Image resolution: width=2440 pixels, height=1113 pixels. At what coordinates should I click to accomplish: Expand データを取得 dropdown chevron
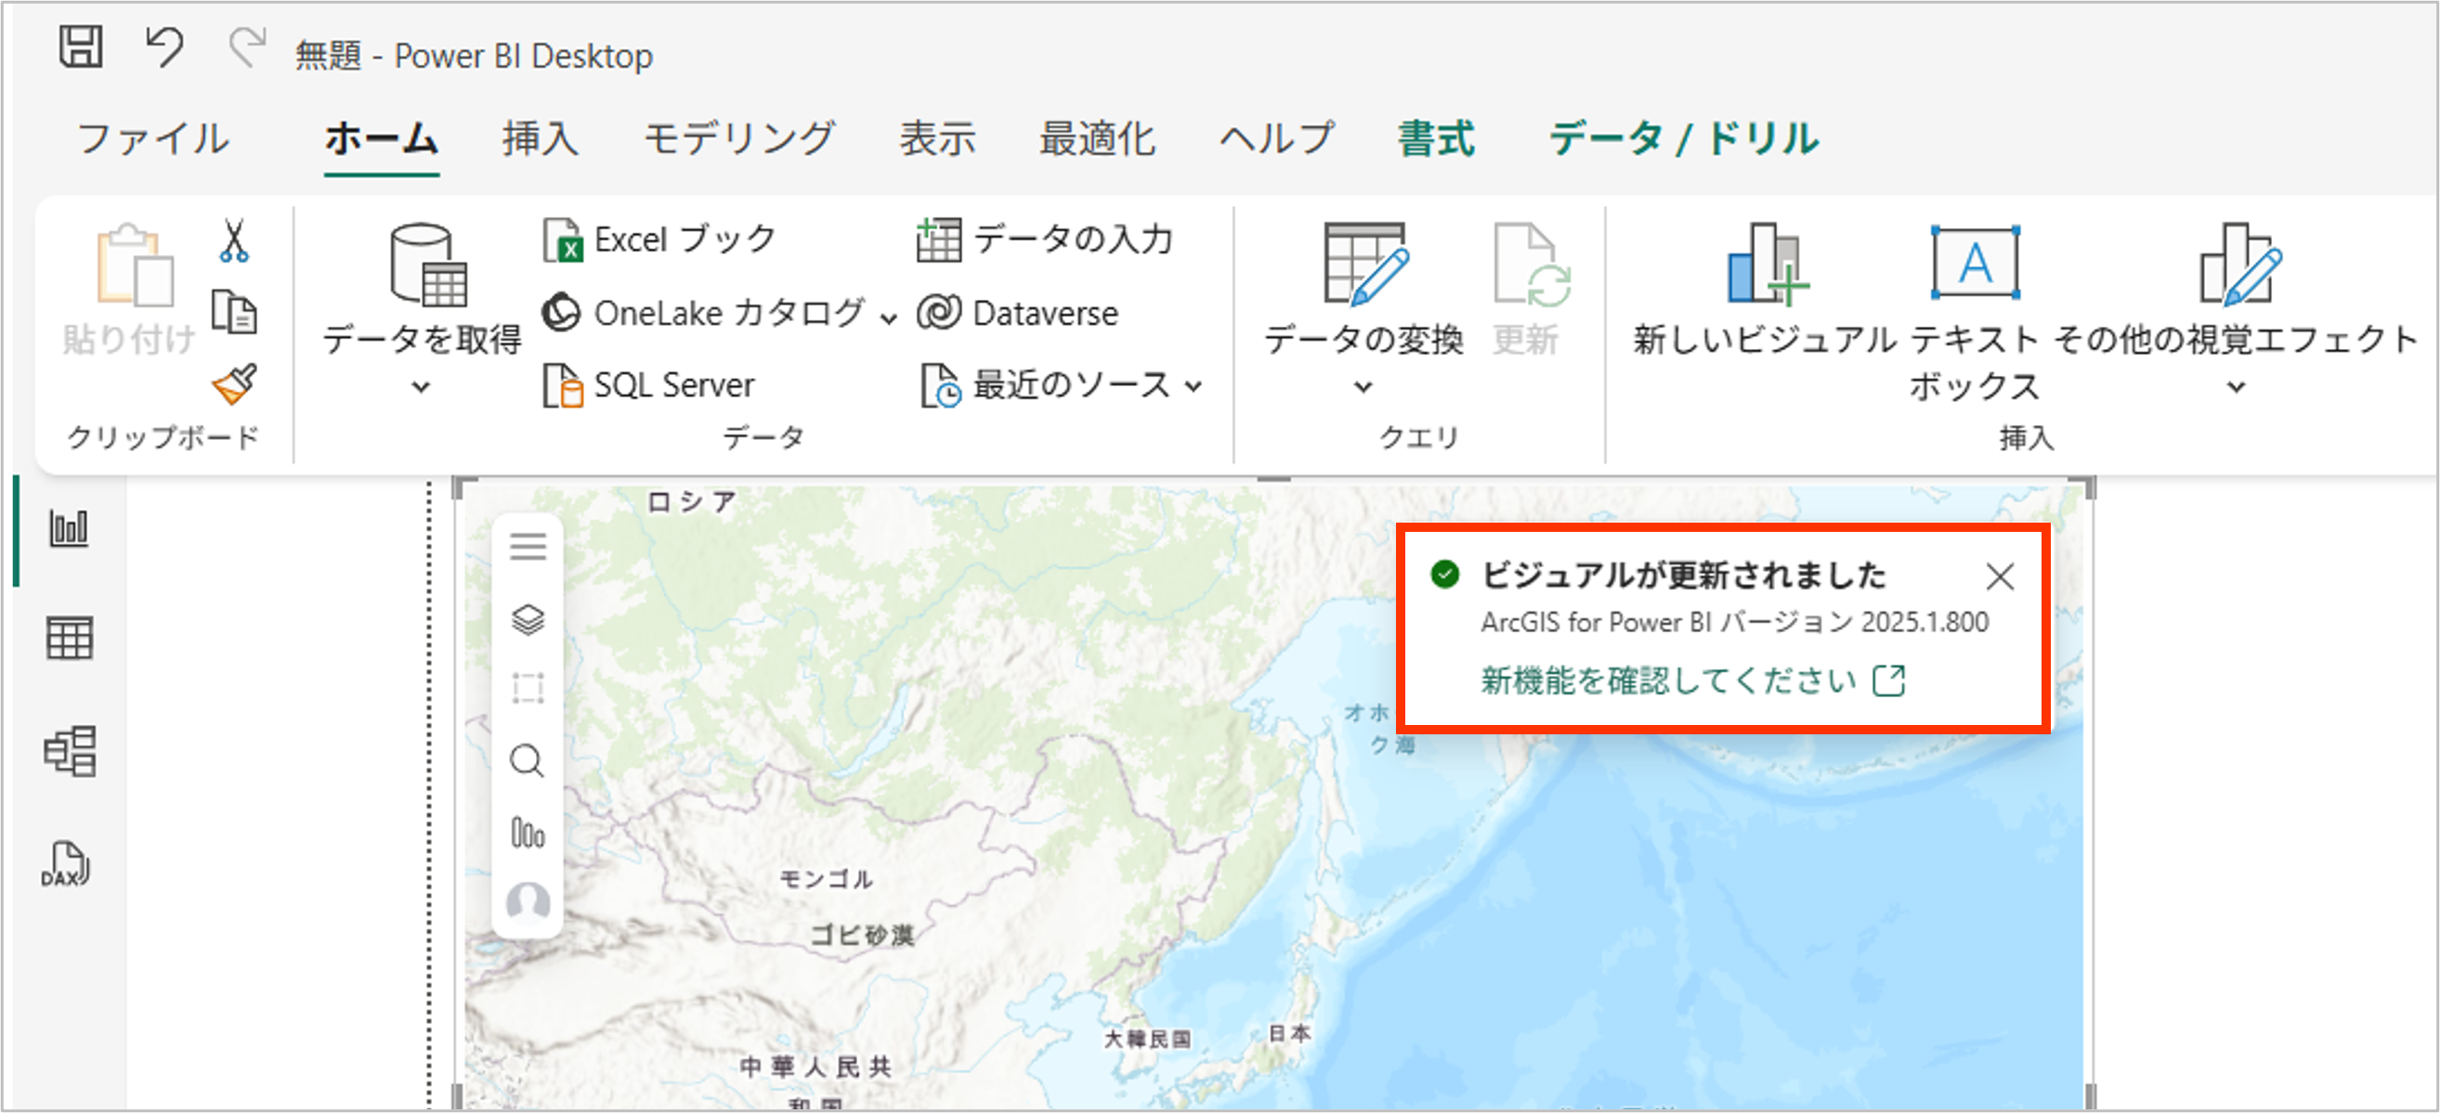422,386
